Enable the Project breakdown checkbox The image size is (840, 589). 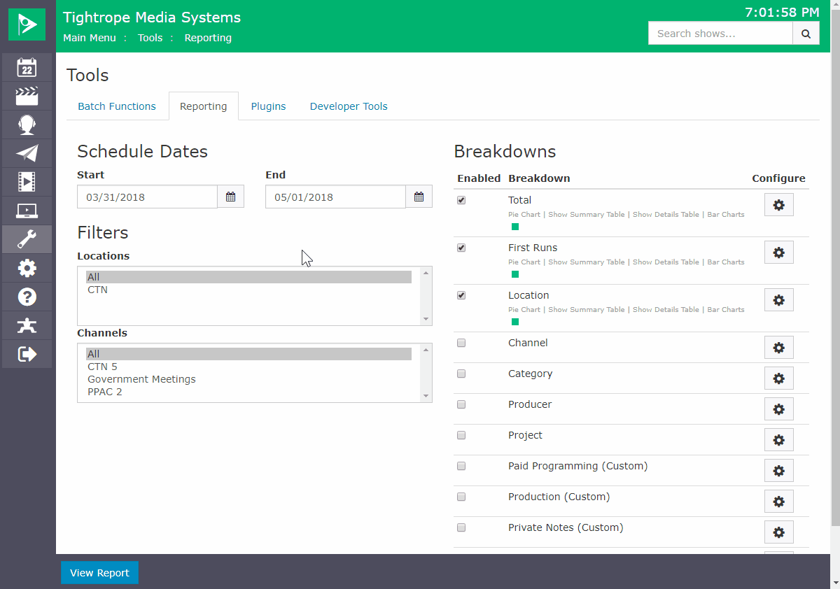pos(461,435)
